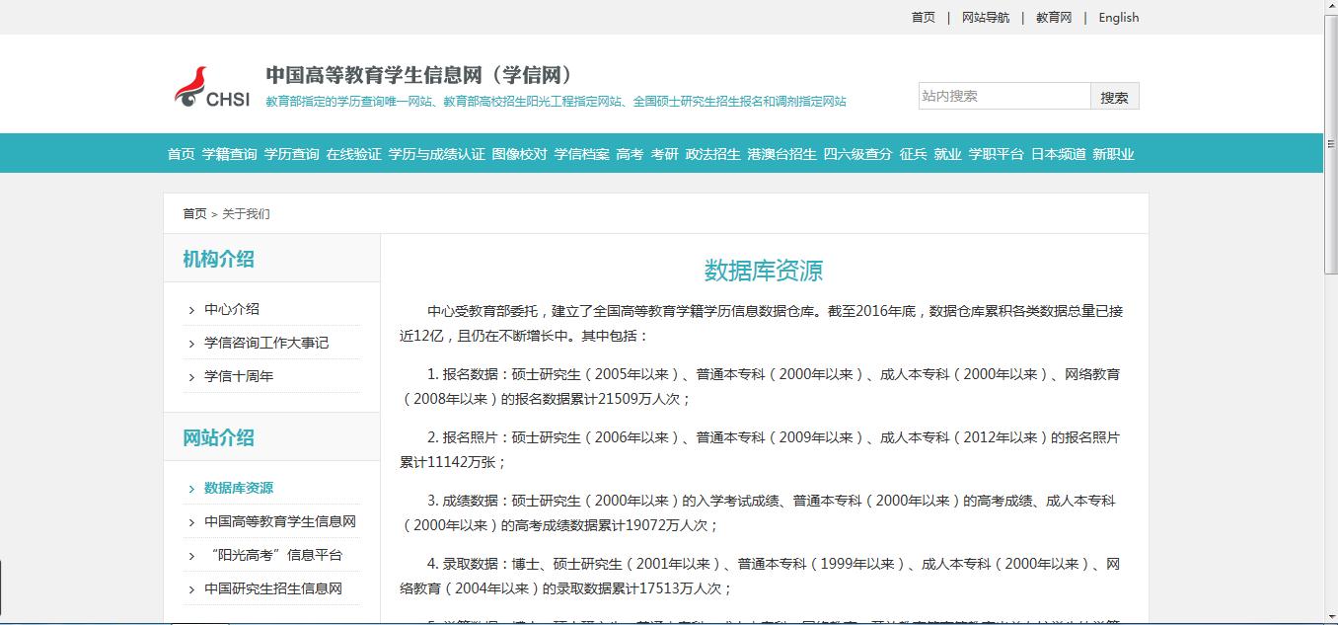Open 中国研究生招生信息网 sidebar link
The width and height of the screenshot is (1338, 625).
[x=273, y=588]
